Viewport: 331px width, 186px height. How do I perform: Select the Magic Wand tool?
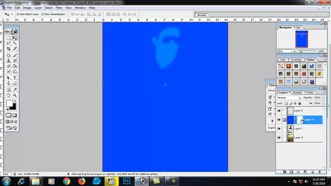pyautogui.click(x=15, y=43)
